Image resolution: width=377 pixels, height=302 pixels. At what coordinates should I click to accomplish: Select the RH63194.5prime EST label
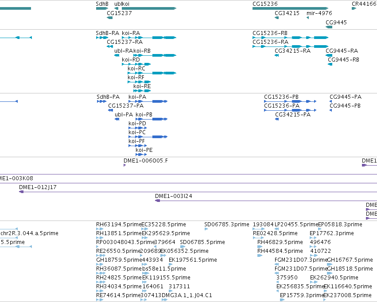[x=119, y=225]
